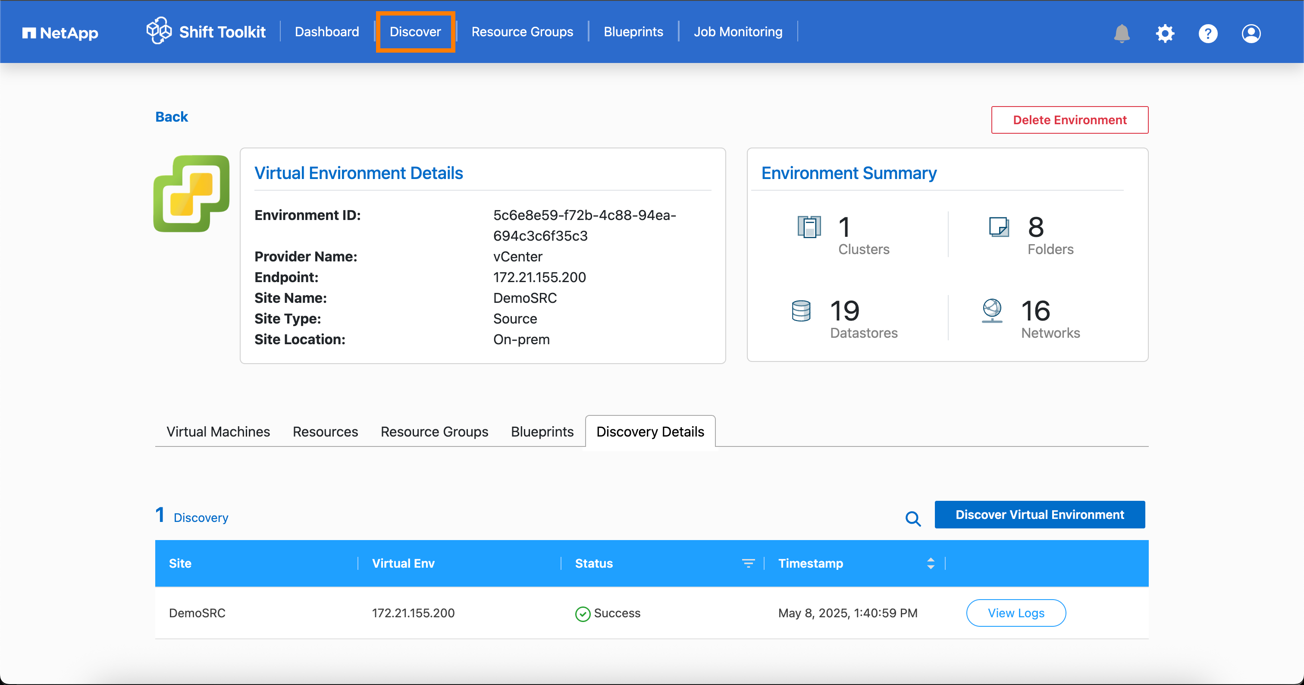This screenshot has width=1304, height=685.
Task: Click the vCenter green and yellow logo
Action: coord(191,193)
